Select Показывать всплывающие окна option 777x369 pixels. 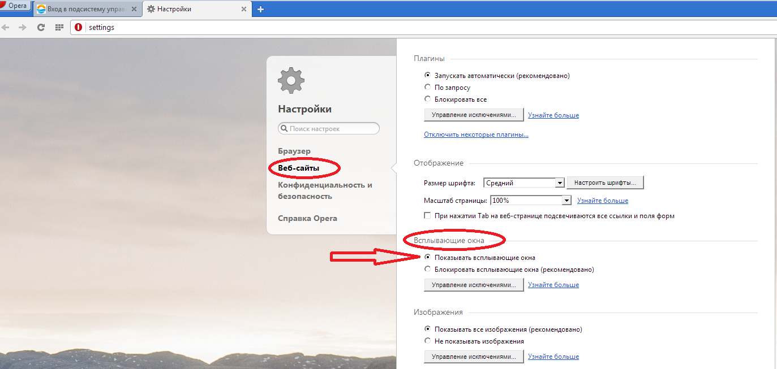pyautogui.click(x=427, y=257)
